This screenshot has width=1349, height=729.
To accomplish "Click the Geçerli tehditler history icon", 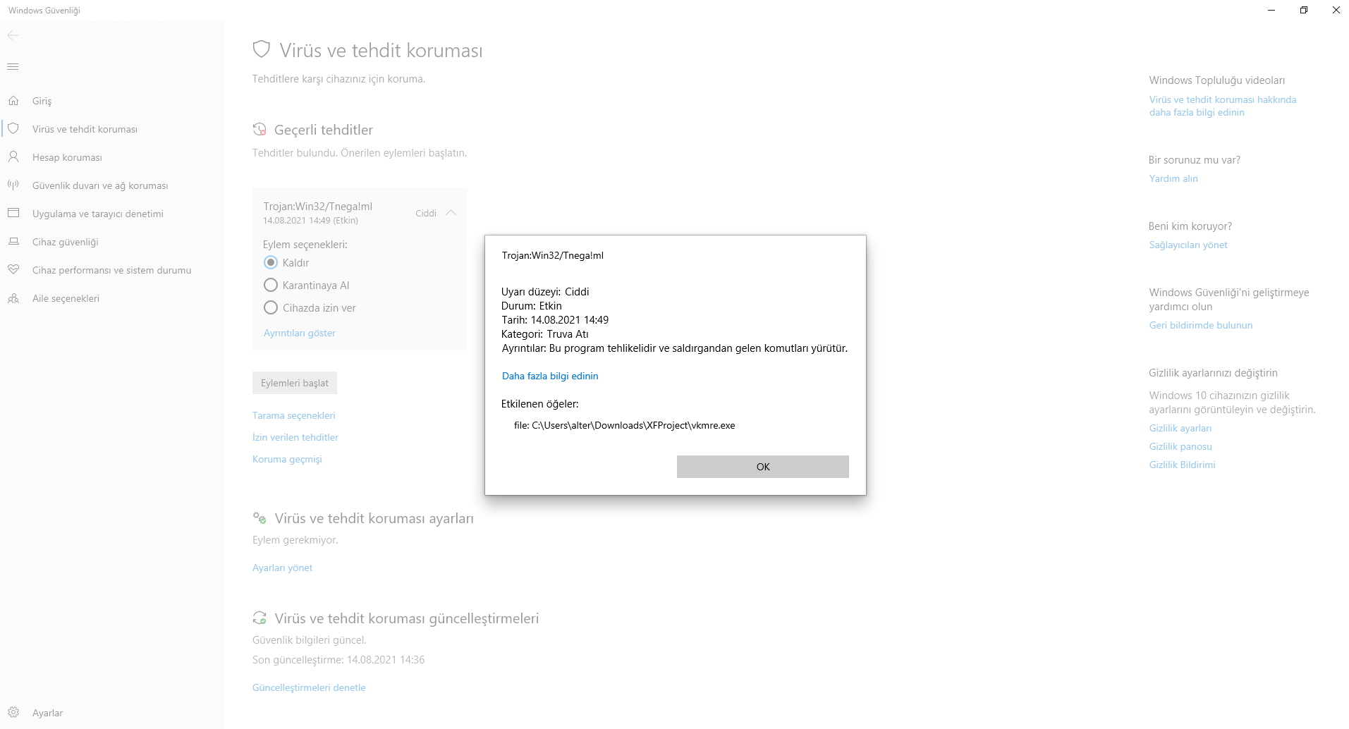I will pos(260,130).
